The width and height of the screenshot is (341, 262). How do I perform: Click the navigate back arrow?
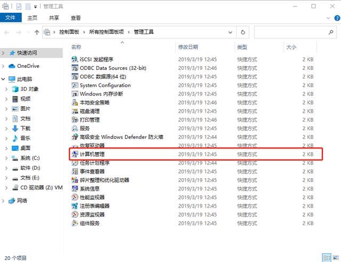pyautogui.click(x=7, y=33)
